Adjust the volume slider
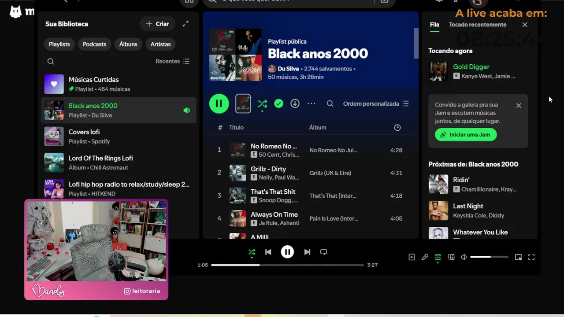This screenshot has height=317, width=564. point(489,257)
